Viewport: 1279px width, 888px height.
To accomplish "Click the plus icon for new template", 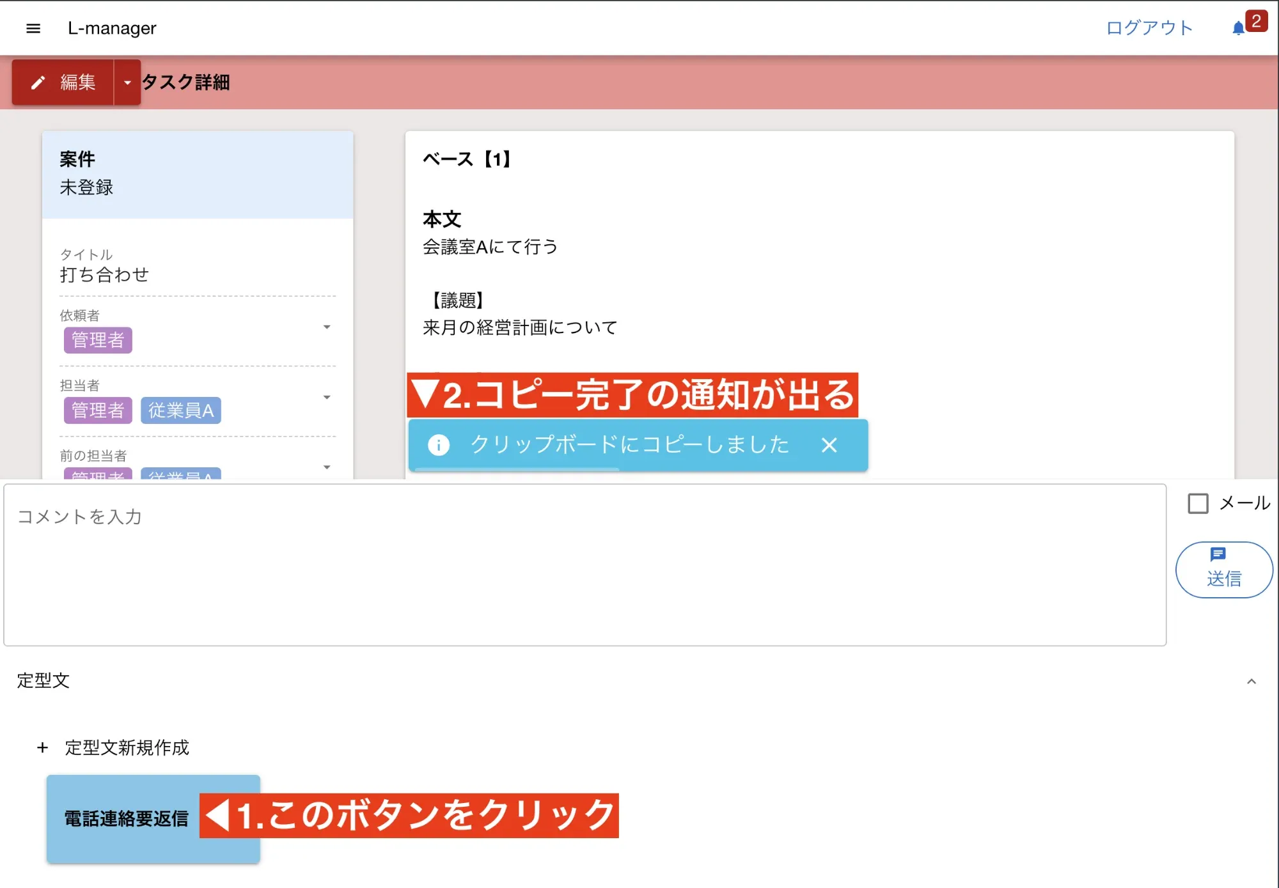I will click(x=42, y=747).
